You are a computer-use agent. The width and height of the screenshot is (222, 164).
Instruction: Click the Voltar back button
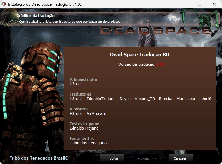coord(112,158)
